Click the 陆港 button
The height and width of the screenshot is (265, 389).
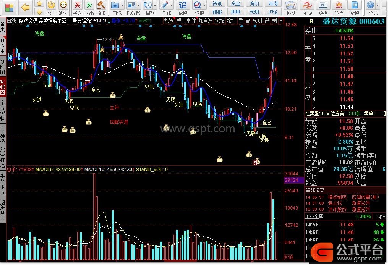click(x=273, y=3)
